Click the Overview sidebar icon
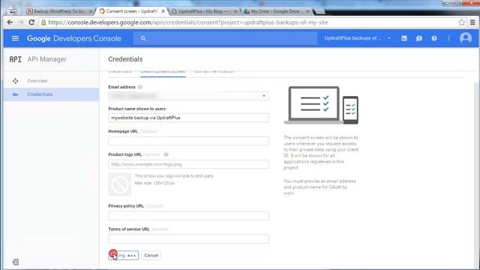480x270 pixels. click(15, 81)
